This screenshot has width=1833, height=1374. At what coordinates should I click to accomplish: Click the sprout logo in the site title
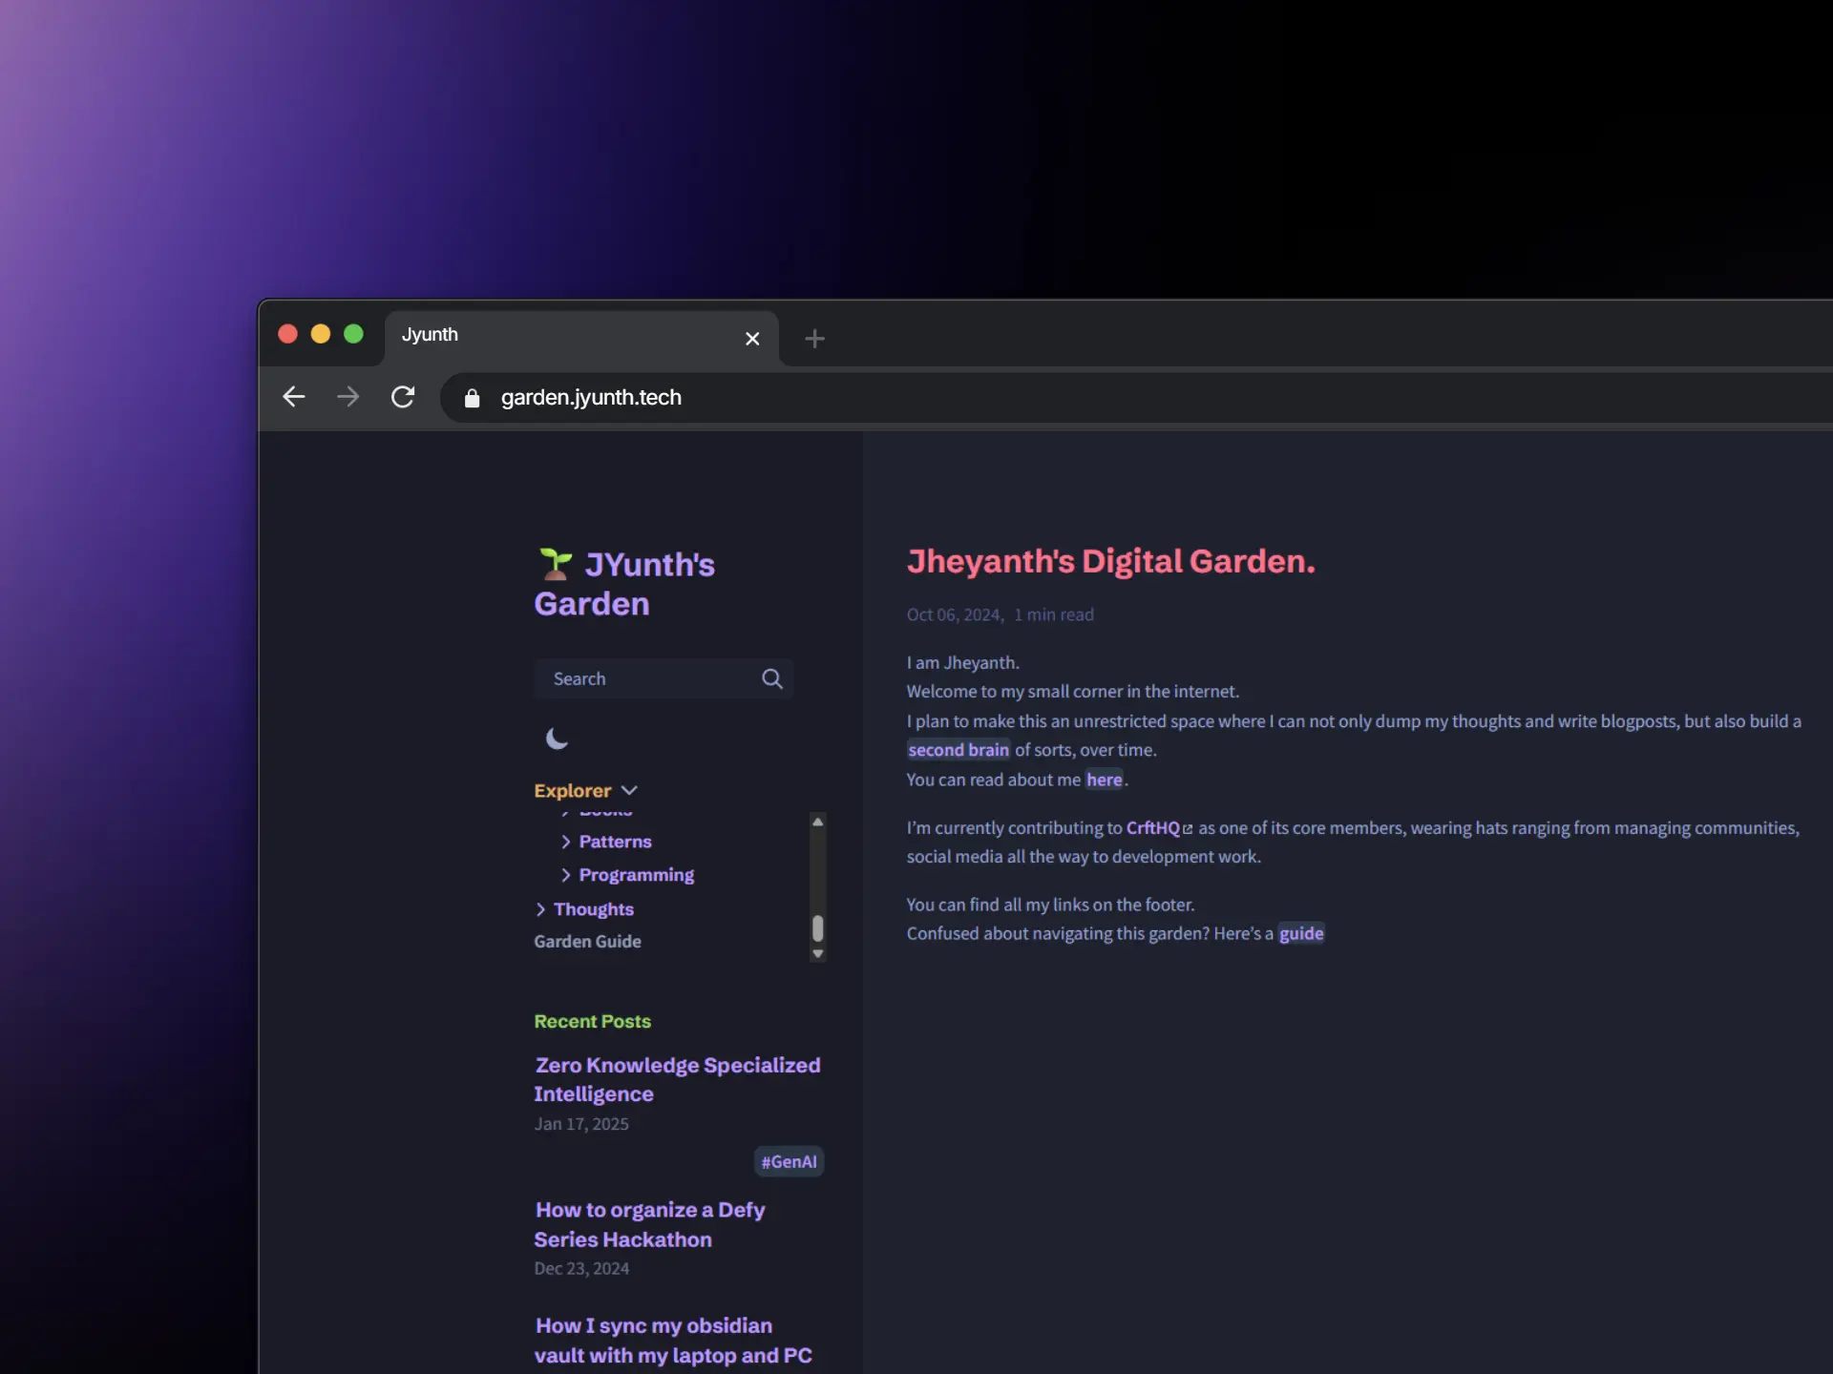point(555,564)
